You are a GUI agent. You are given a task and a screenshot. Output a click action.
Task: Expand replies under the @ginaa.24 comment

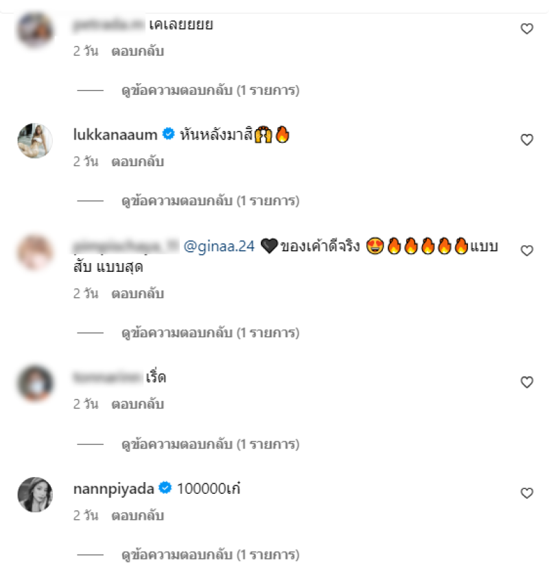(211, 332)
